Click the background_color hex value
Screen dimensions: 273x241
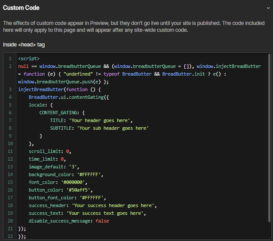(89, 174)
